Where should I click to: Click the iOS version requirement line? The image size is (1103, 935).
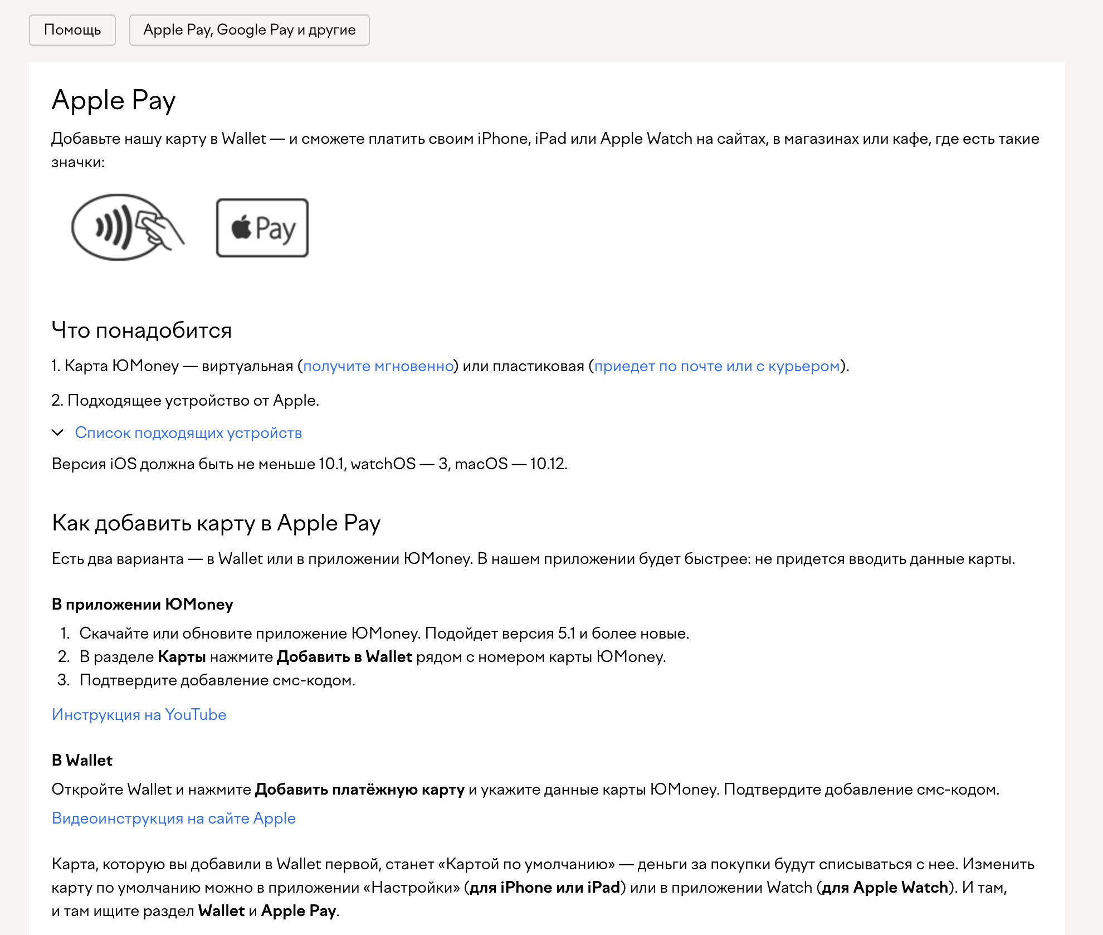point(309,464)
